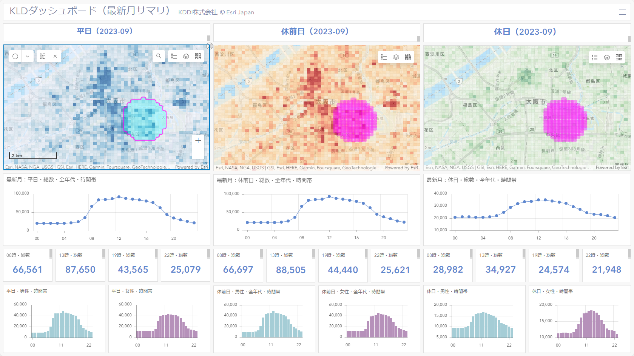This screenshot has height=356, width=634.
Task: Toggle the rectangle select-features tool
Action: point(43,56)
